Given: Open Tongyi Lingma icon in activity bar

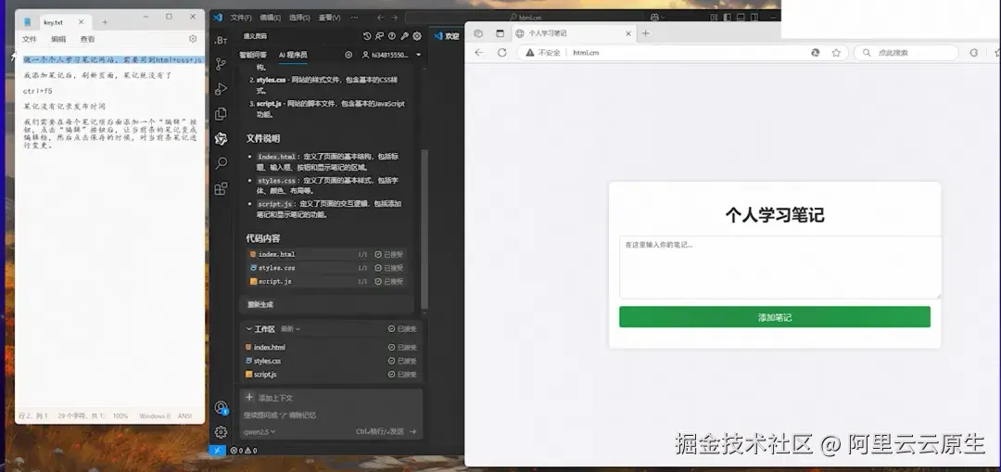Looking at the screenshot, I should (x=221, y=138).
